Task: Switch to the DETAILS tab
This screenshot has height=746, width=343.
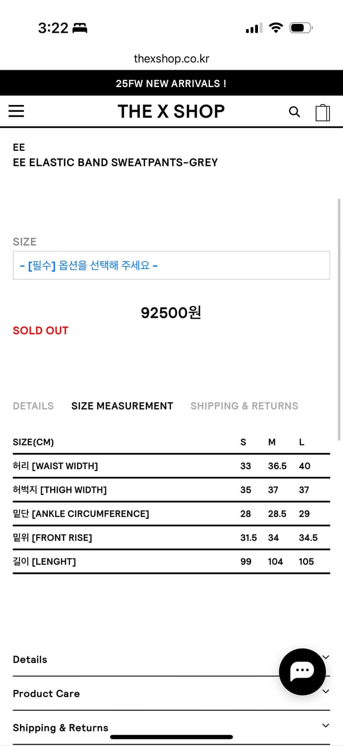Action: point(33,406)
